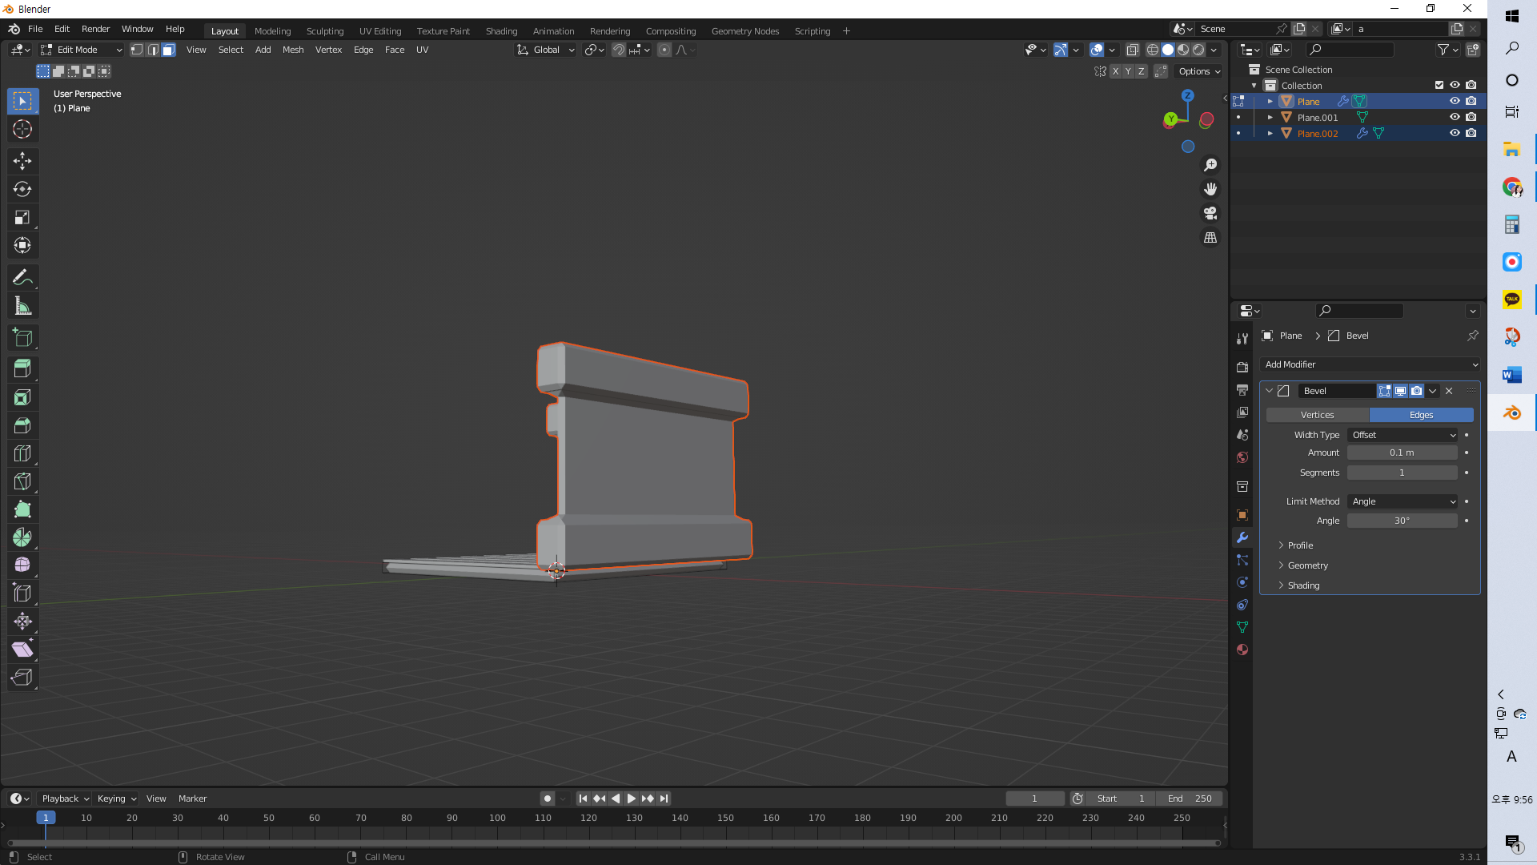
Task: Switch to the Sculpting workspace tab
Action: point(325,31)
